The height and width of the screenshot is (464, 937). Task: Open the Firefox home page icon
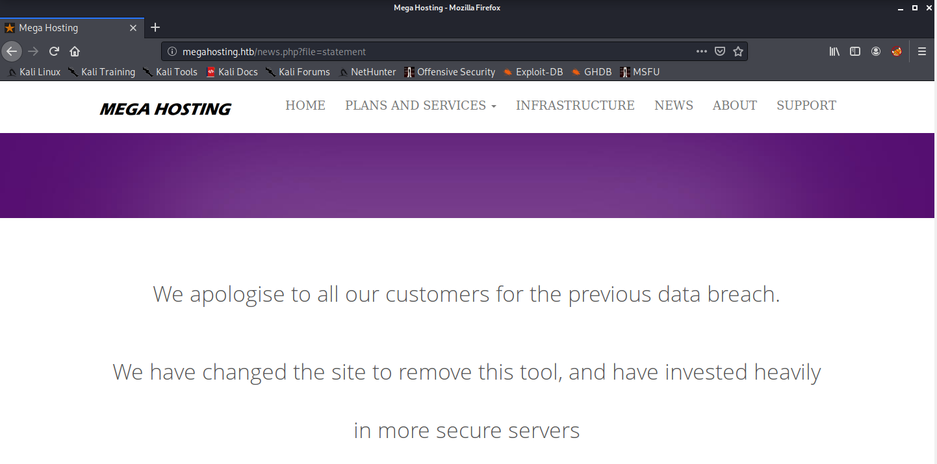pos(75,51)
